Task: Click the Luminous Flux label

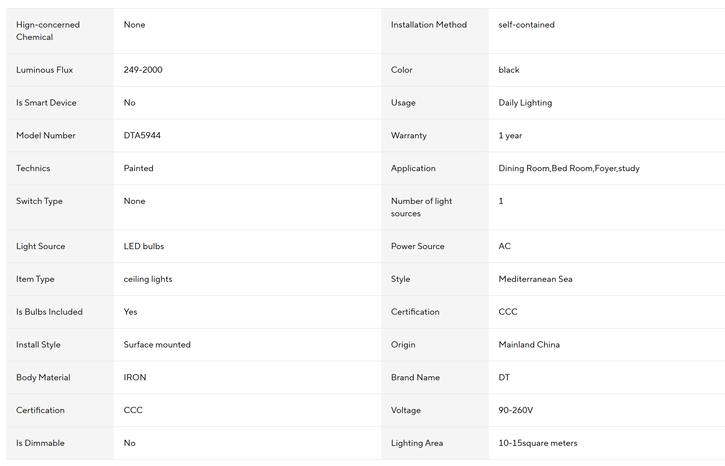Action: [45, 70]
